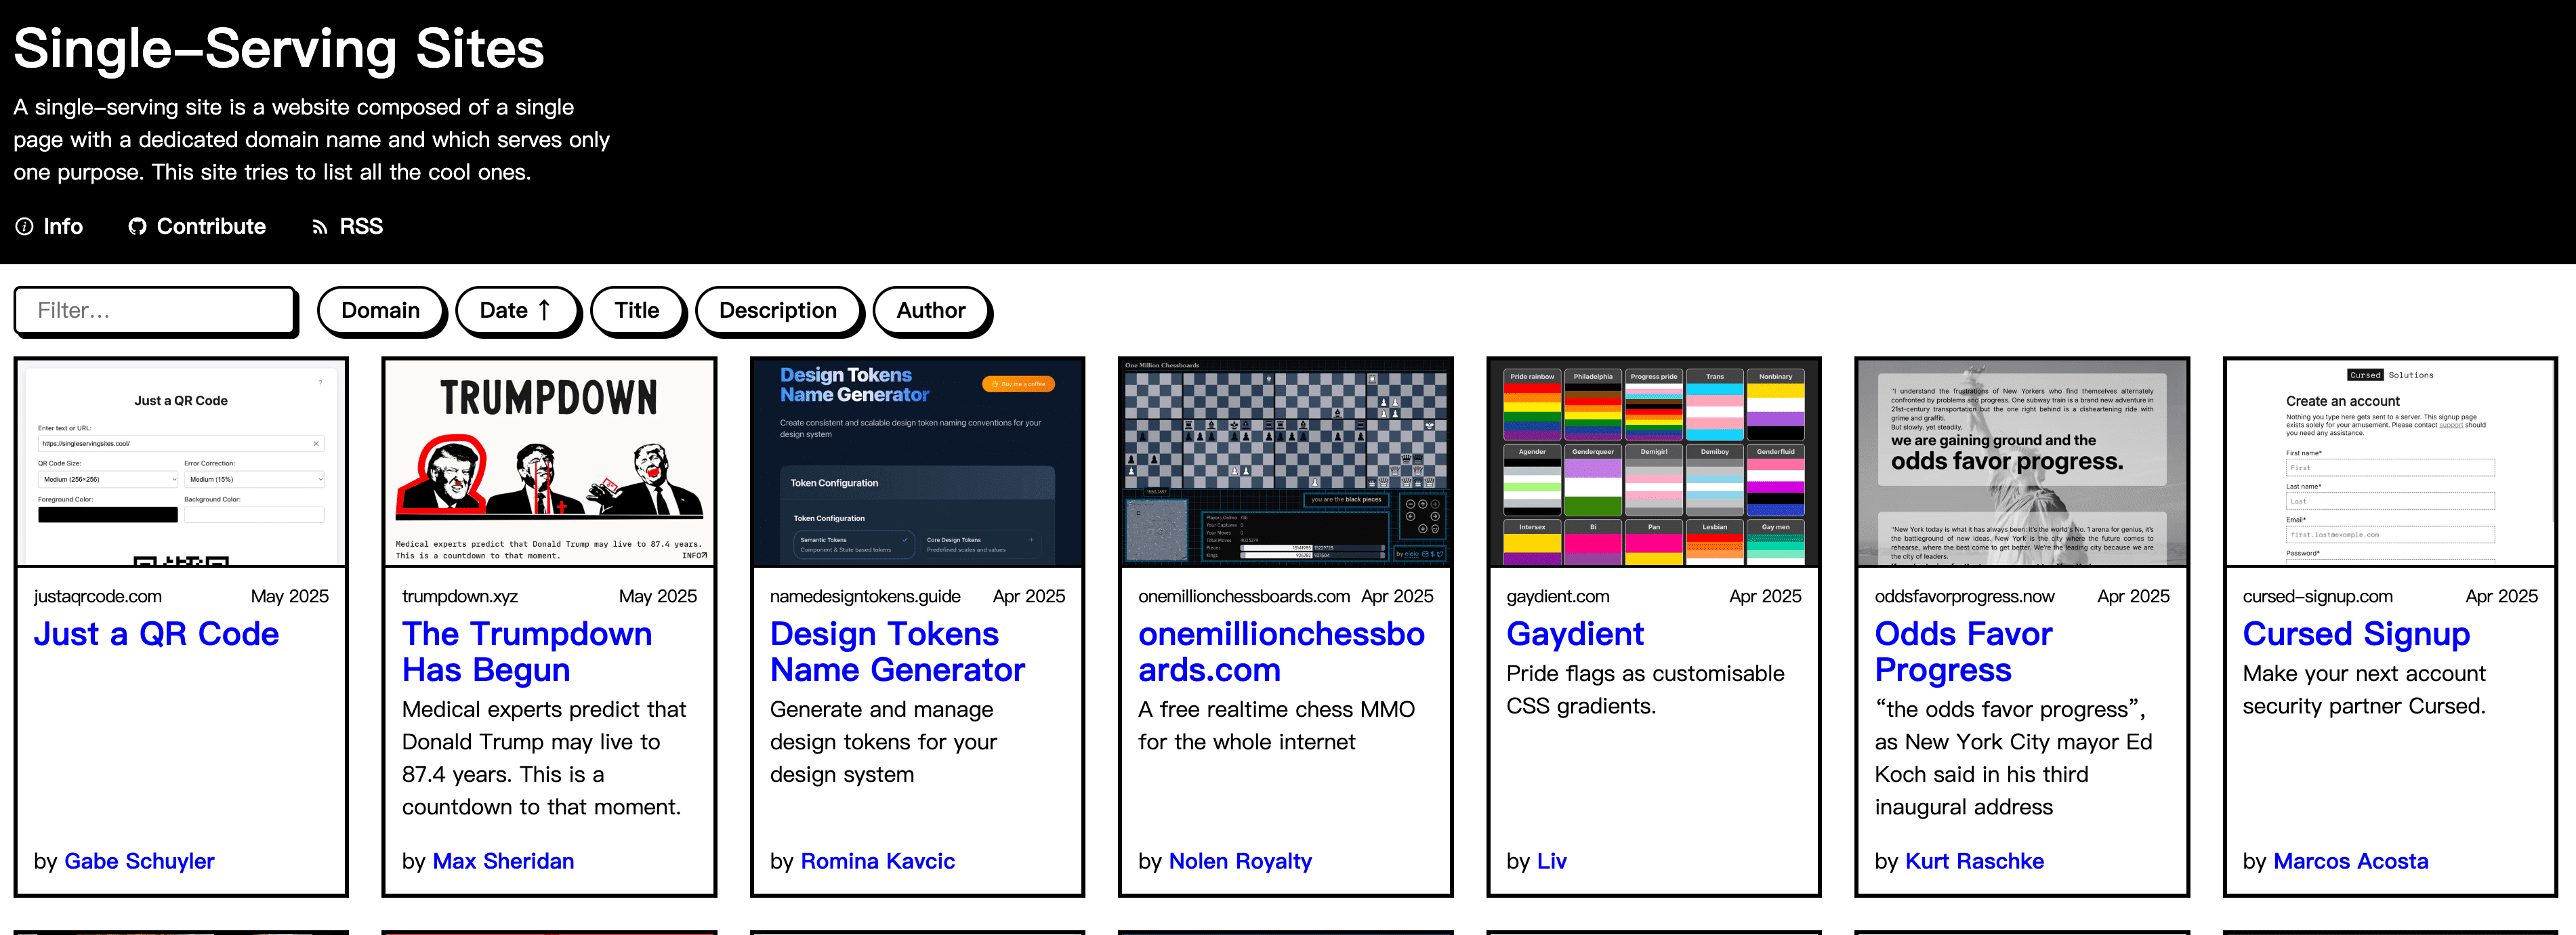Visit author Marcos Acosta's link
Viewport: 2576px width, 935px height.
(2350, 861)
